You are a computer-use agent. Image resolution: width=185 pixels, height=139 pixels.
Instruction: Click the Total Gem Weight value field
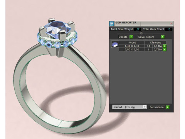pos(138,29)
